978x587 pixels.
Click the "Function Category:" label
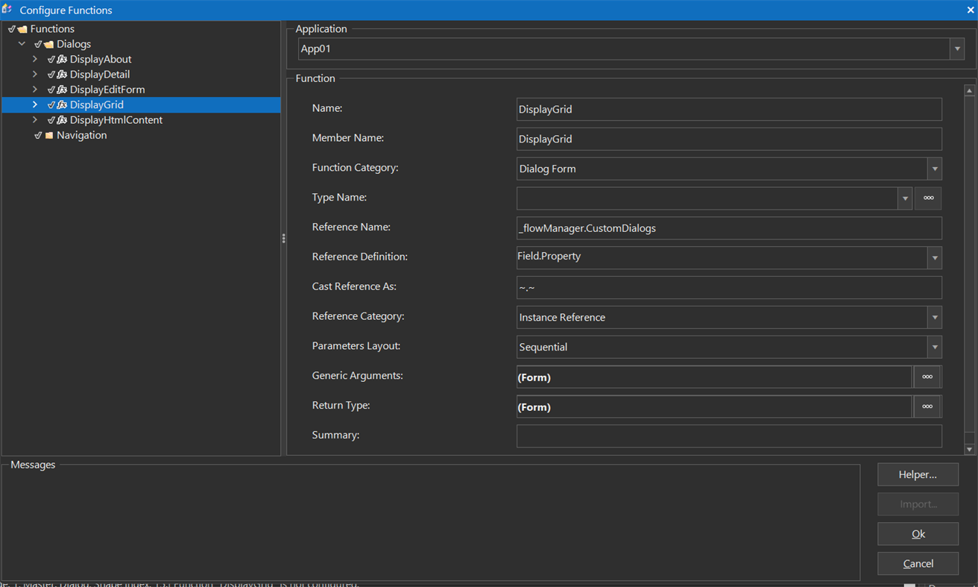pos(355,168)
